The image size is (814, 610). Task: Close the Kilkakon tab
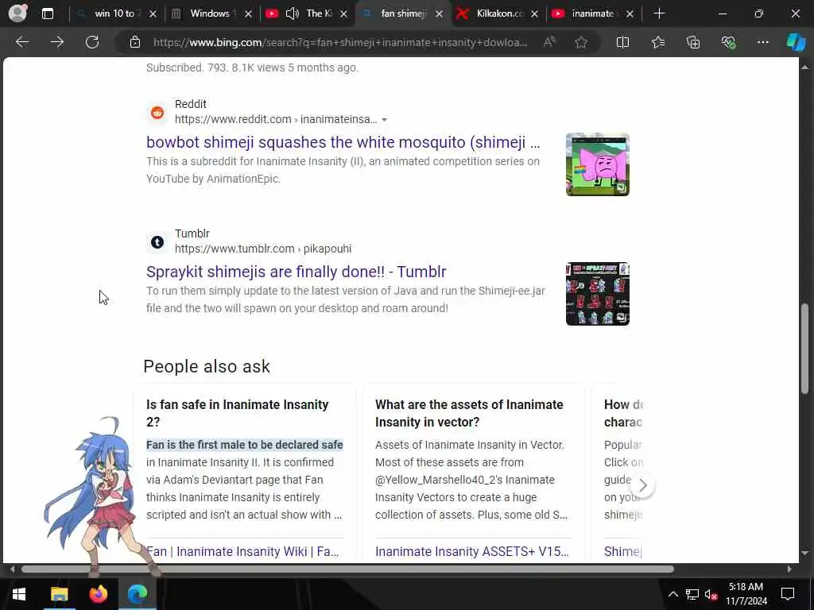coord(535,14)
